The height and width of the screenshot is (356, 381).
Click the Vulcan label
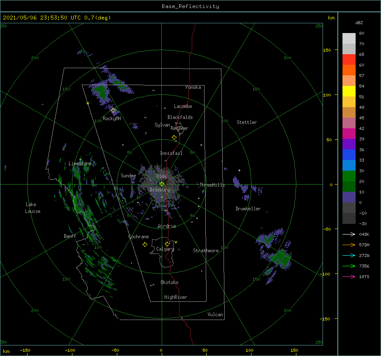coord(215,315)
